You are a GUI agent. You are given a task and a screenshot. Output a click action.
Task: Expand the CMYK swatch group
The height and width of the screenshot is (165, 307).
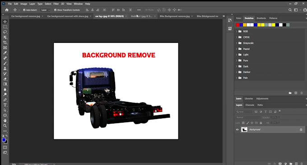point(237,37)
